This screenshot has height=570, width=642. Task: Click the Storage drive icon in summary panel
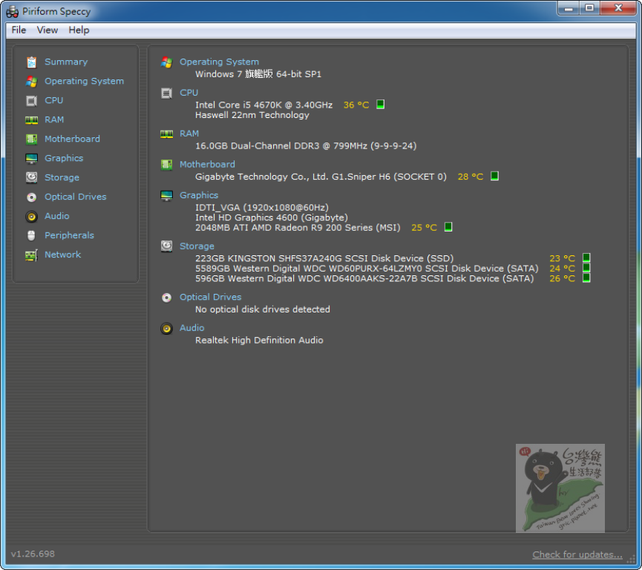pyautogui.click(x=167, y=246)
